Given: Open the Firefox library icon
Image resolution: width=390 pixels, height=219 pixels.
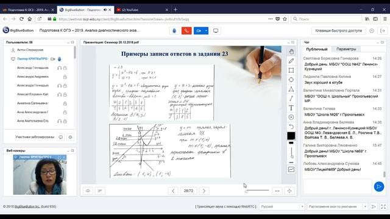Looking at the screenshot, I should [x=367, y=19].
